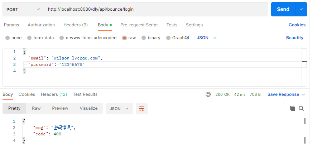Click the request URL input field
Screen dimensions: 312x145
[156, 9]
